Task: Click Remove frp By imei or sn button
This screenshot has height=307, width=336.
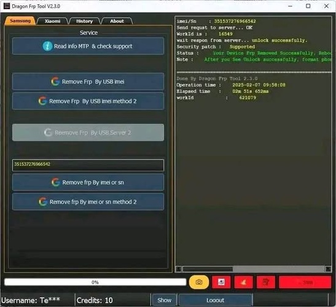Action: (x=88, y=182)
